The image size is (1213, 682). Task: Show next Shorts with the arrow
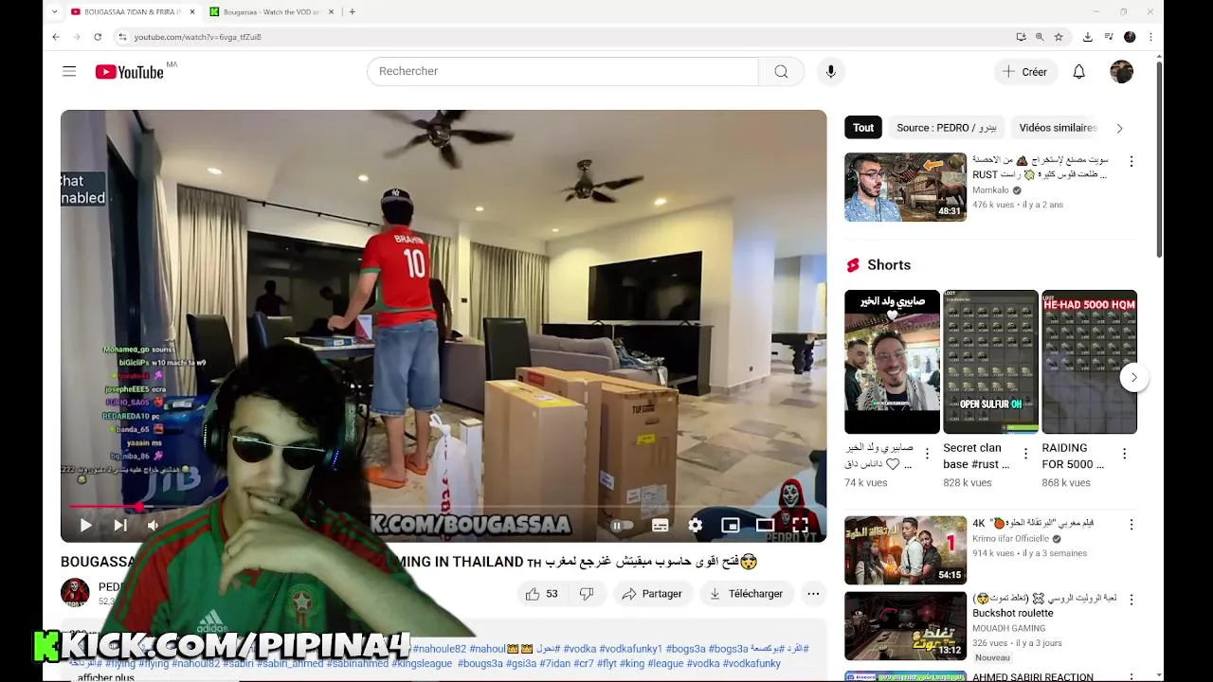(1133, 377)
